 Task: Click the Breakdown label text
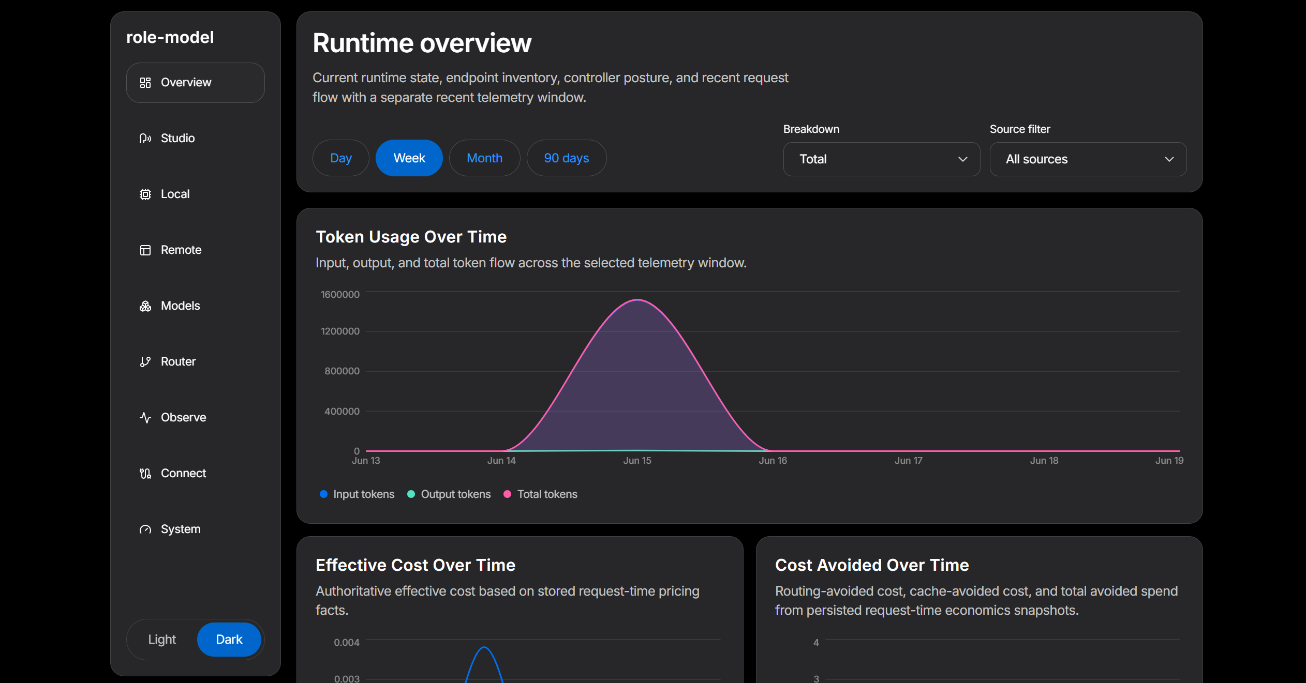[x=811, y=129]
